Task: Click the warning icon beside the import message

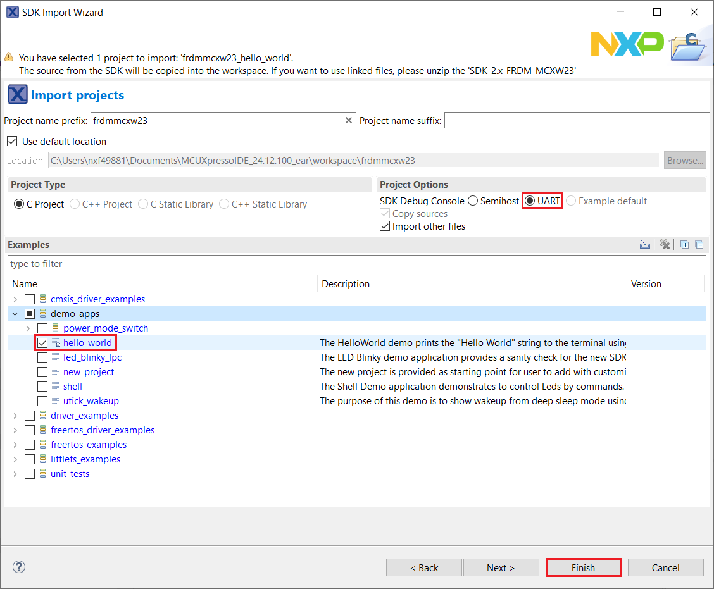Action: 9,58
